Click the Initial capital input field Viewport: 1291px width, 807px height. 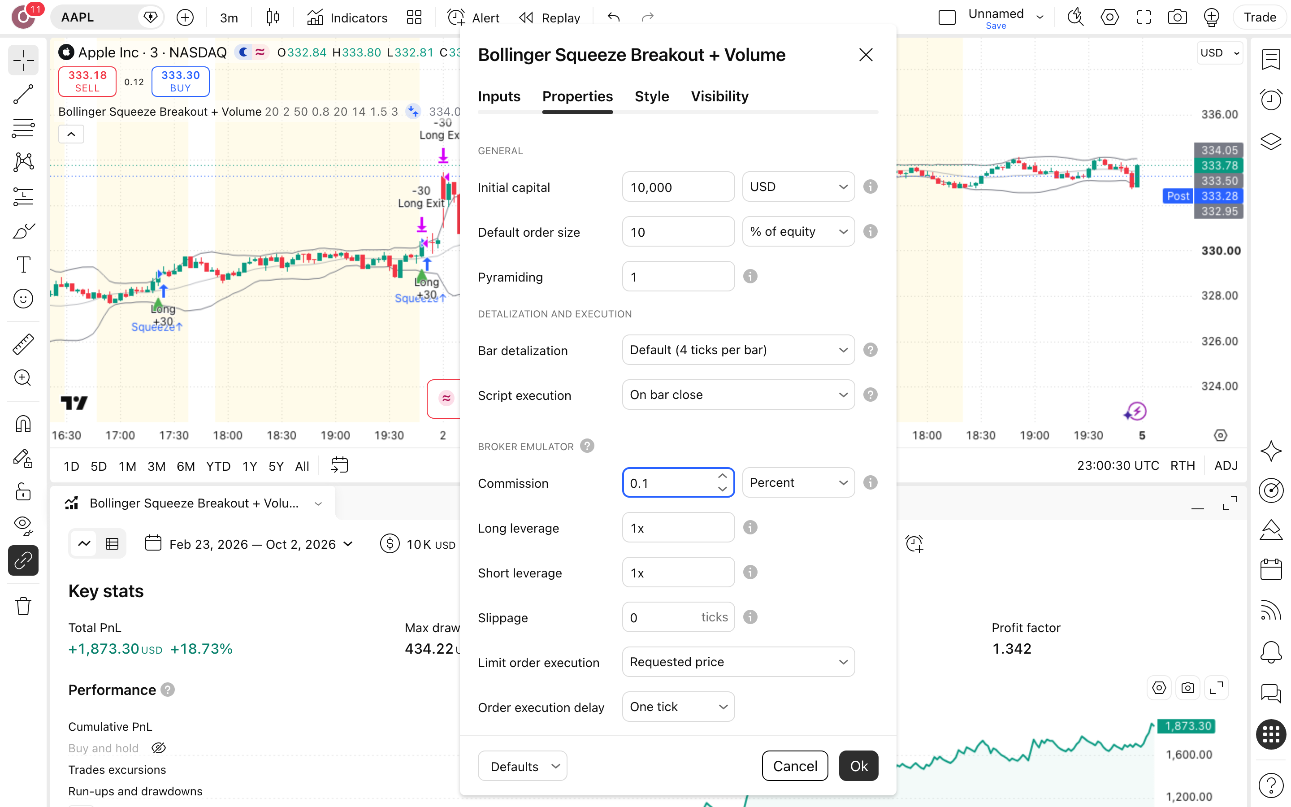tap(678, 187)
